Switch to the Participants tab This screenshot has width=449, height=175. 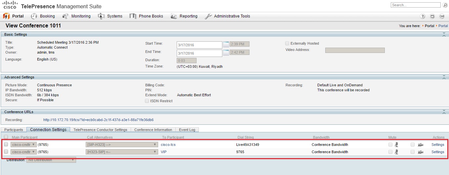pos(14,130)
